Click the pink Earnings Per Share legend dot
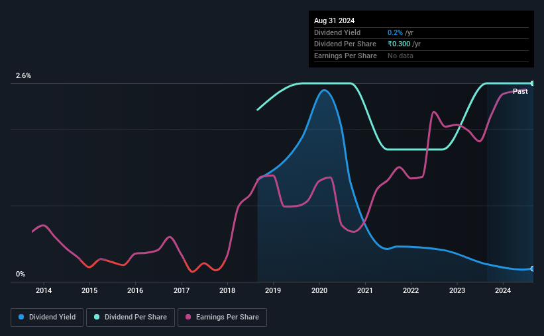Screen dimensions: 544x336 click(188, 317)
